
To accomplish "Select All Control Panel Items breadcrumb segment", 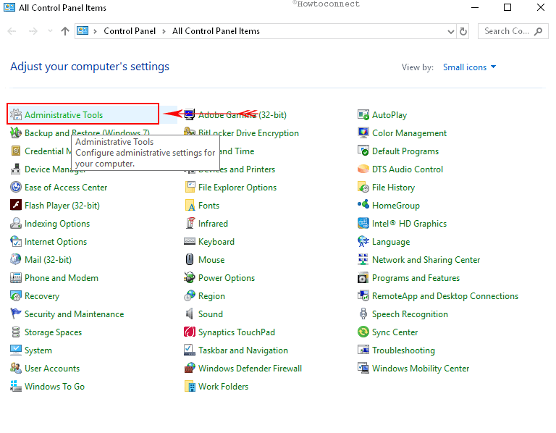I will pos(216,31).
